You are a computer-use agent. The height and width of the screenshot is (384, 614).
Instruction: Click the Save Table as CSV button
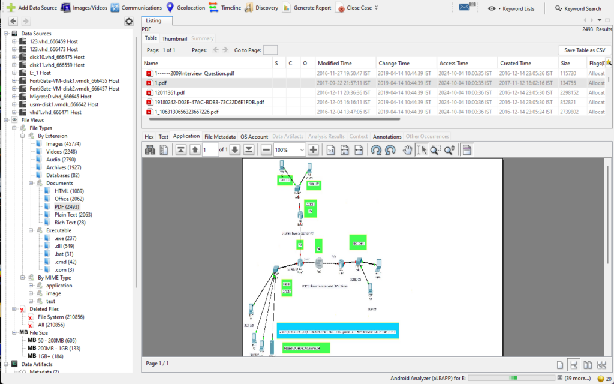pos(584,50)
